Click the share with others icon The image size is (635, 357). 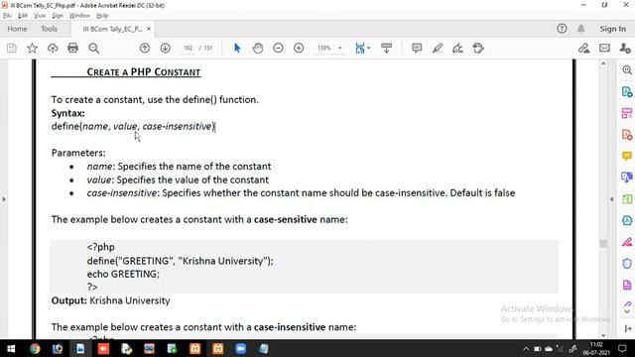tap(625, 49)
